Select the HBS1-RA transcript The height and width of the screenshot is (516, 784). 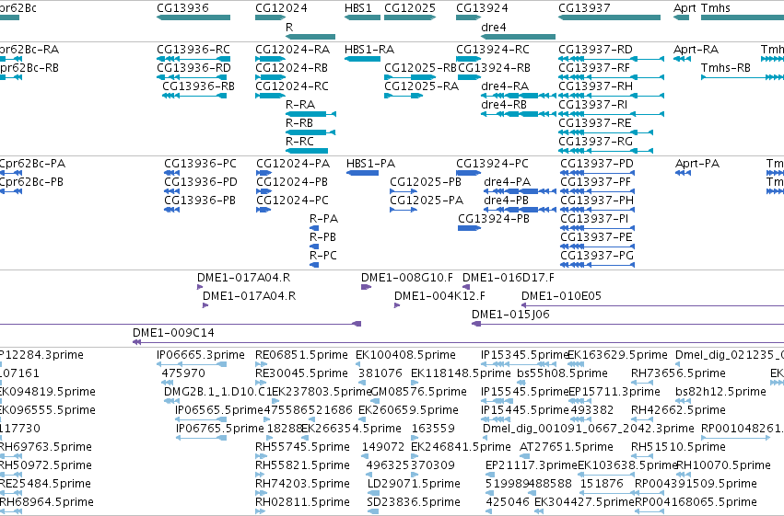tap(369, 50)
